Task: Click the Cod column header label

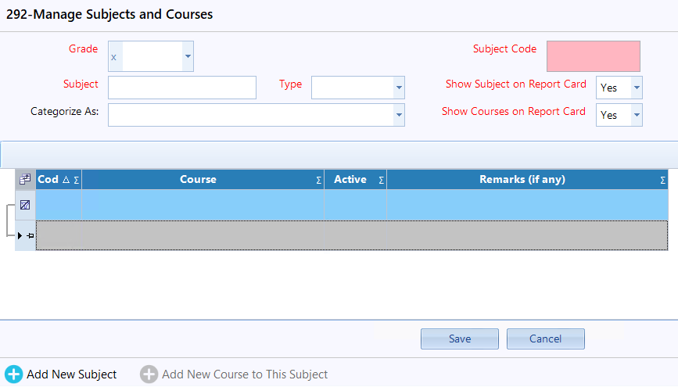Action: coord(48,180)
